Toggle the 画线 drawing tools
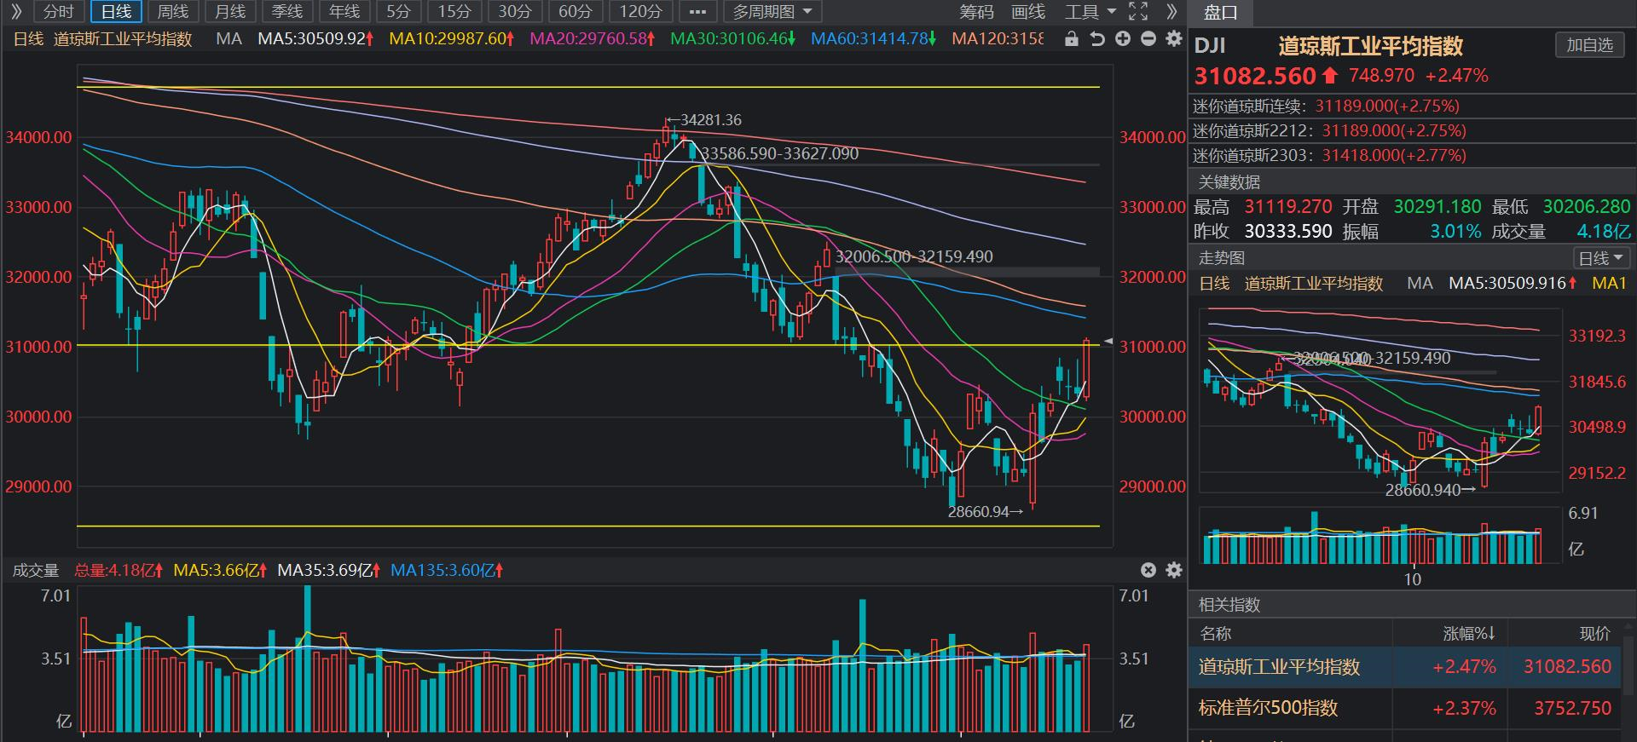Image resolution: width=1637 pixels, height=742 pixels. point(1028,12)
